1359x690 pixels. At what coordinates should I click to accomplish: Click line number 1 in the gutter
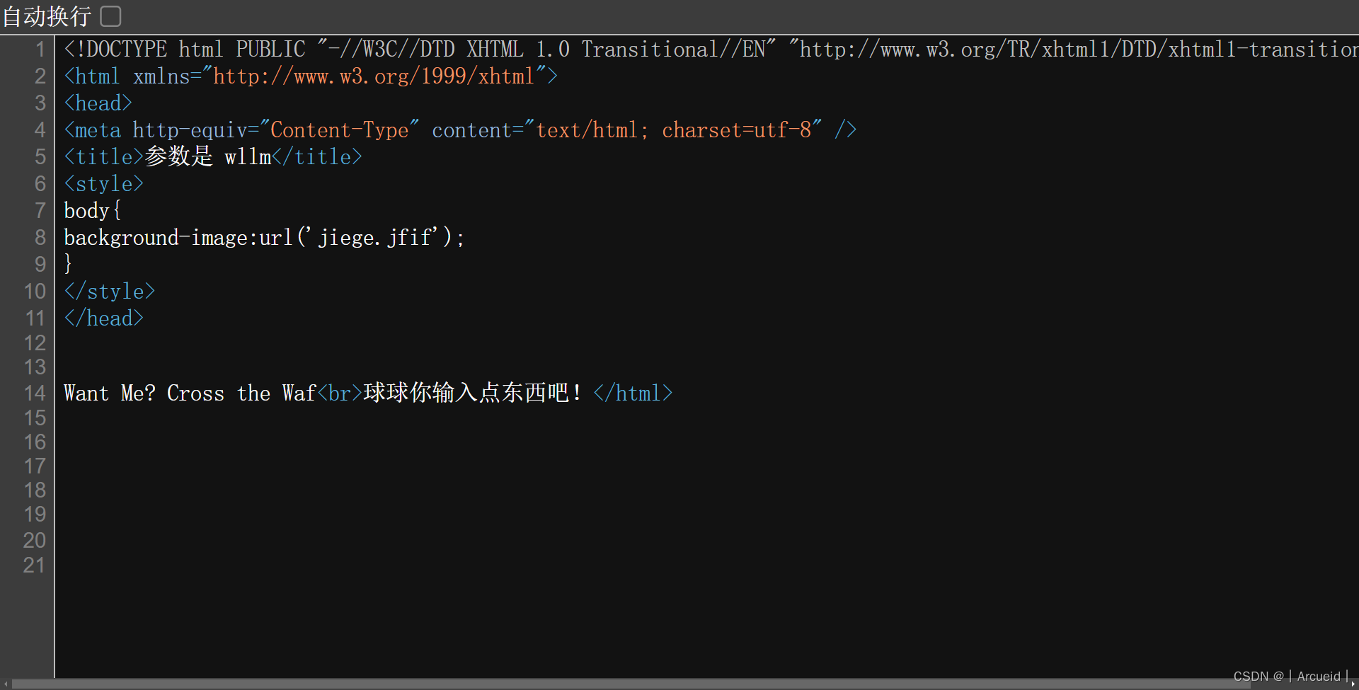tap(40, 50)
